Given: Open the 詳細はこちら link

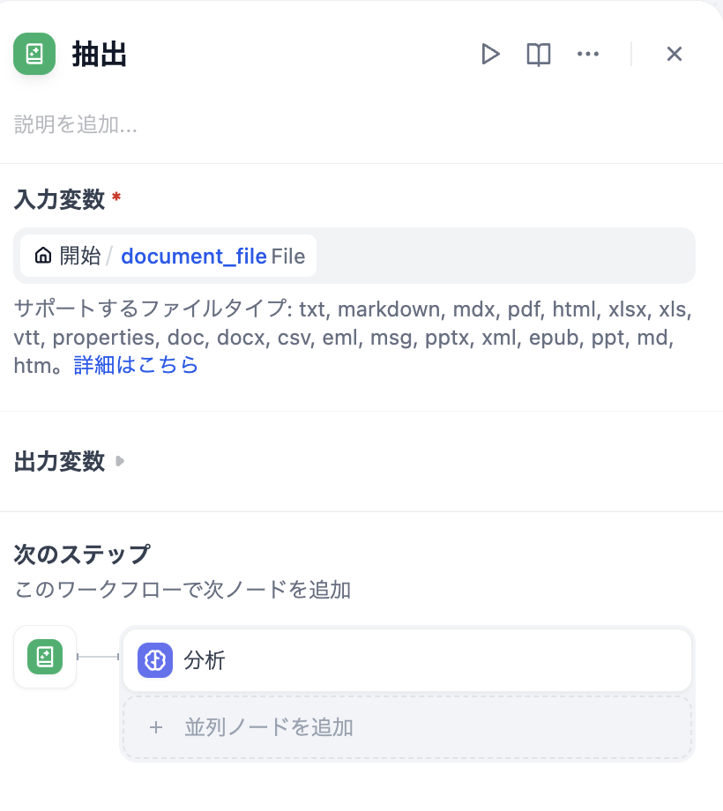Looking at the screenshot, I should [x=136, y=365].
